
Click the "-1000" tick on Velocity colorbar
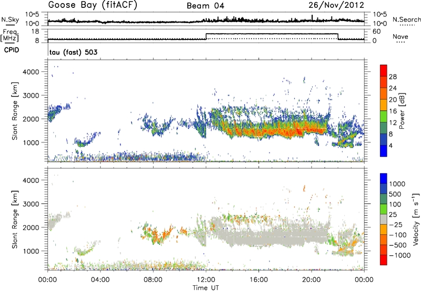tap(400, 255)
